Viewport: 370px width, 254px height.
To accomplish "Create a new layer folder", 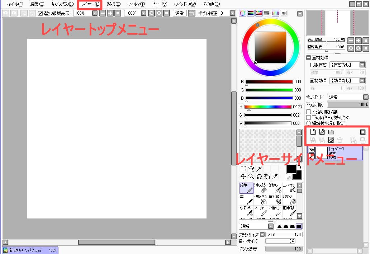I will [331, 132].
